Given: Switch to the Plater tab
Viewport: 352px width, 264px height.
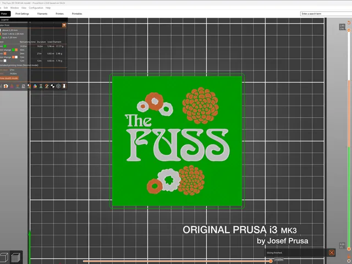Looking at the screenshot, I should point(4,14).
